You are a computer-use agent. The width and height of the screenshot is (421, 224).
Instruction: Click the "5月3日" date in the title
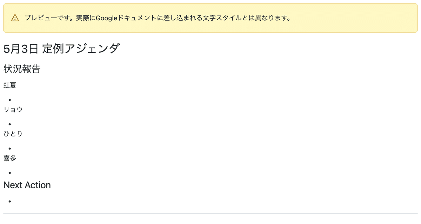tap(20, 49)
